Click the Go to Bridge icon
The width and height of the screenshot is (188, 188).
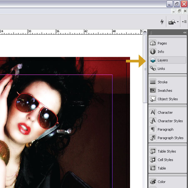pos(172,22)
